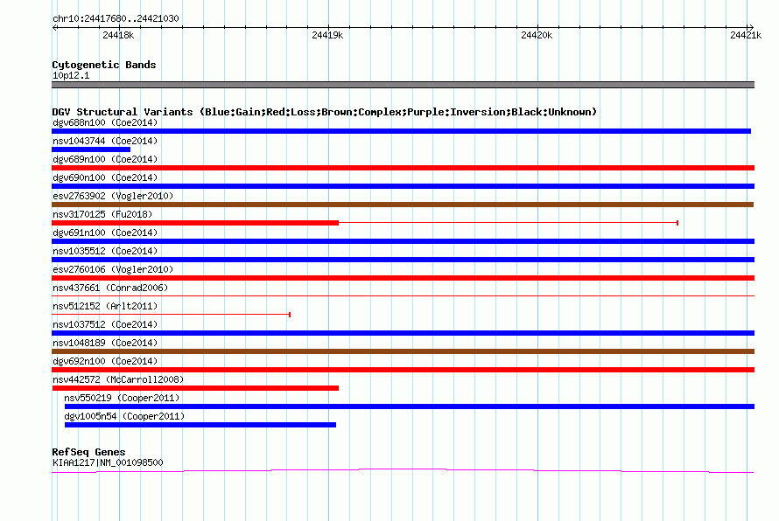Click the blue nsv1035512 bar

403,260
